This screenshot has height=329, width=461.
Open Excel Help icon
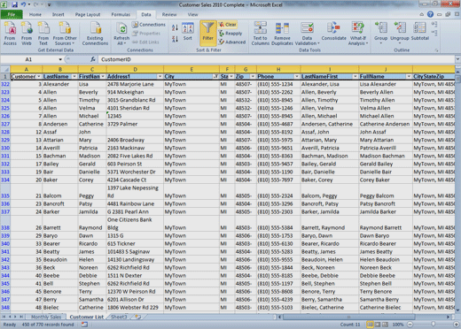[x=430, y=14]
